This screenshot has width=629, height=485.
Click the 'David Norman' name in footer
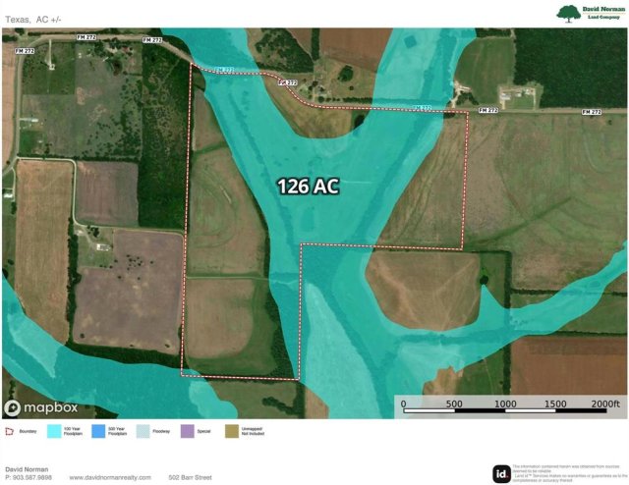pyautogui.click(x=27, y=469)
